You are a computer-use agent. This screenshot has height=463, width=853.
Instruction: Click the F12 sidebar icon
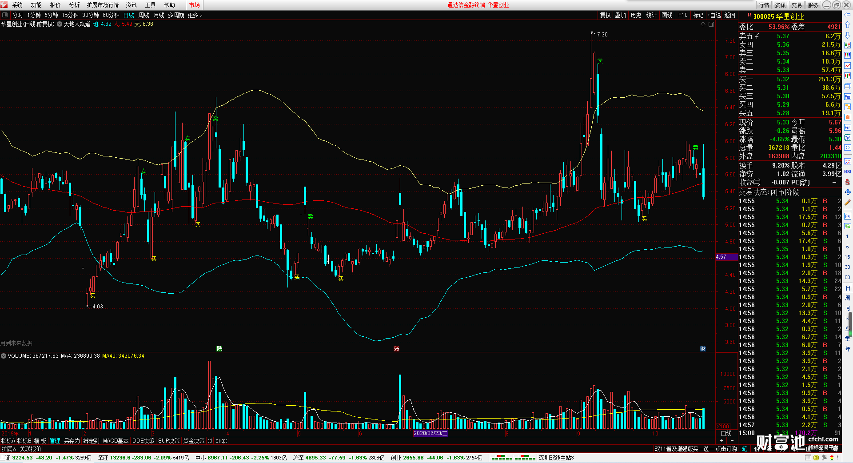coord(848,127)
